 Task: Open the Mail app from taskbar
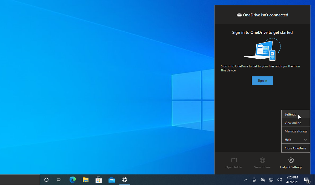[111, 180]
